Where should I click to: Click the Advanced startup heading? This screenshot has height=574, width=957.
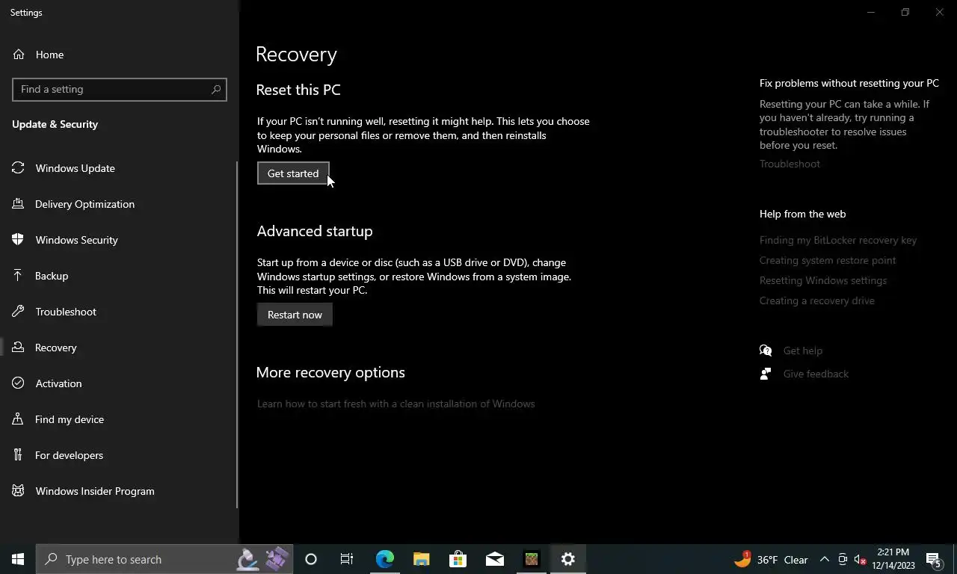click(x=315, y=231)
